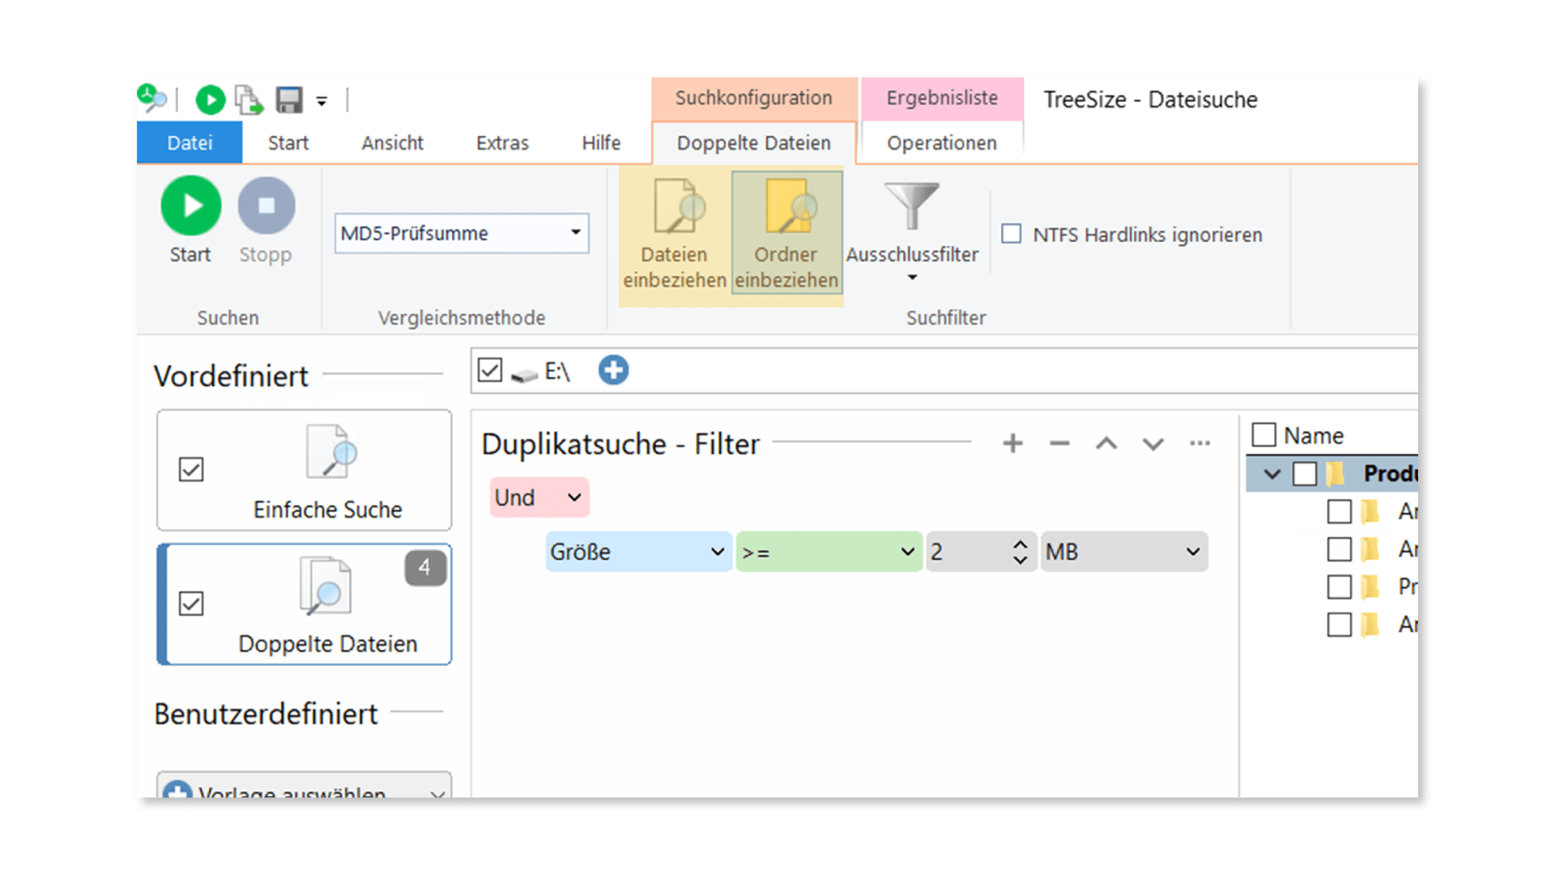Click the Suchkonfiguration context tab header

point(754,98)
